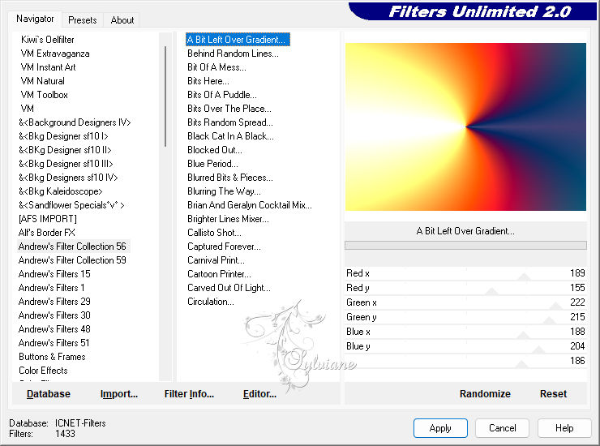Select Alf's Border FX category
This screenshot has width=600, height=446.
tap(47, 233)
